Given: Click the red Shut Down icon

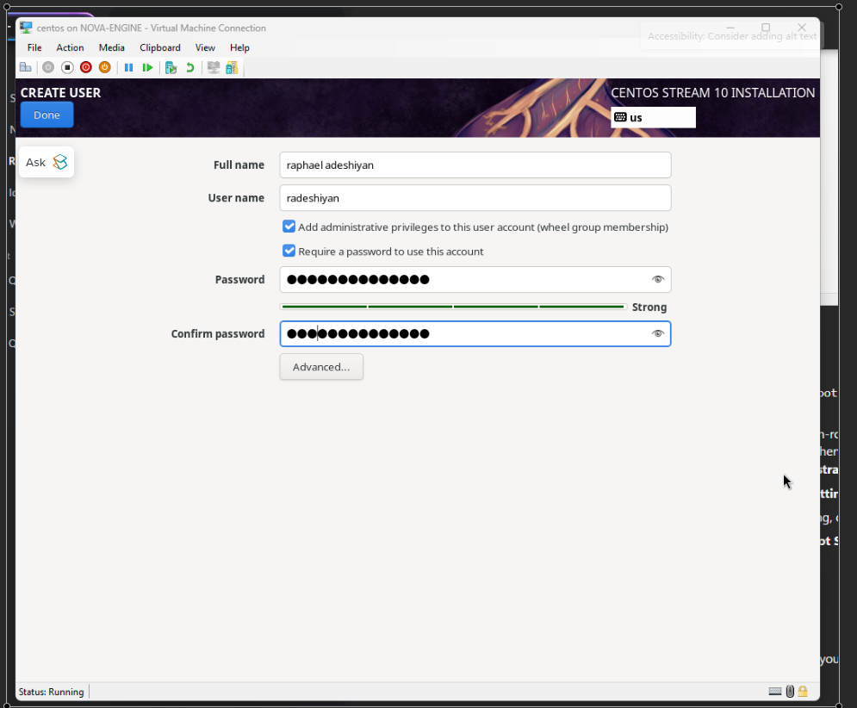Looking at the screenshot, I should 86,67.
